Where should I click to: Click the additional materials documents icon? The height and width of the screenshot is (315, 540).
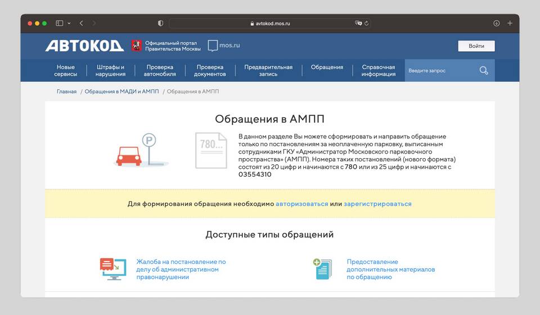click(x=323, y=269)
